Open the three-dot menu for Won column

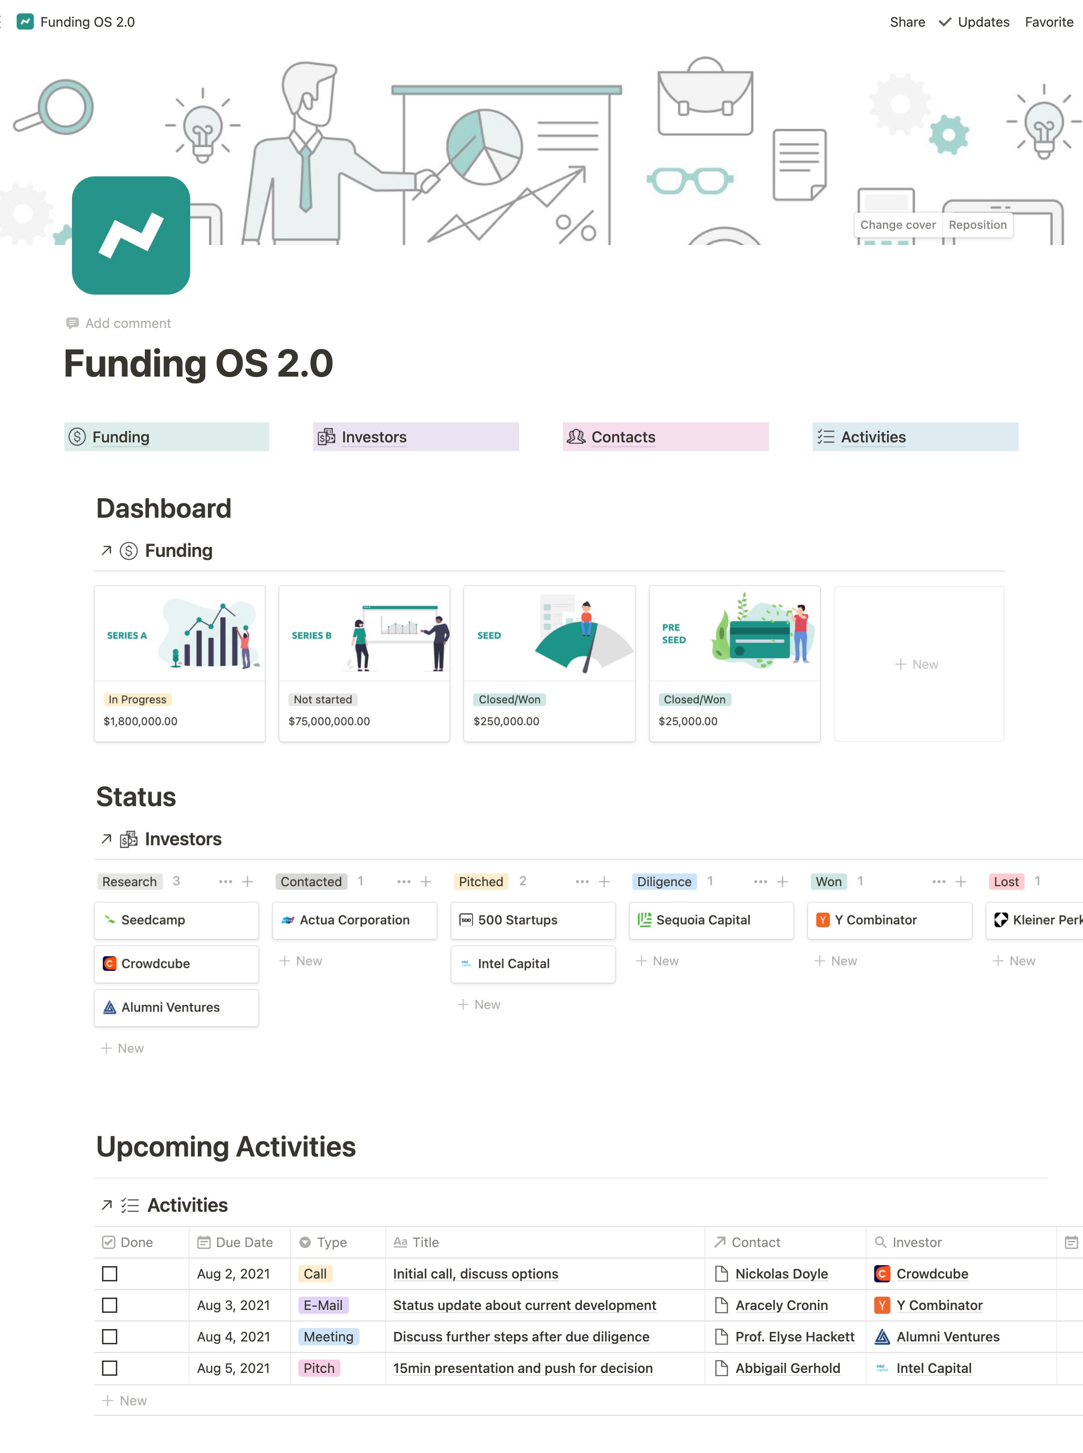tap(939, 882)
